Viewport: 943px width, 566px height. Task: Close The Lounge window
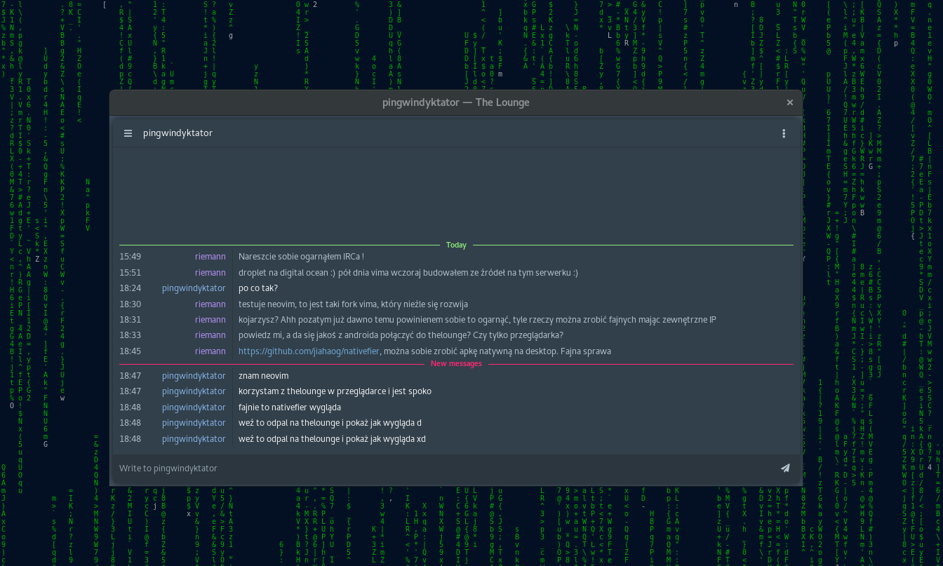coord(789,102)
